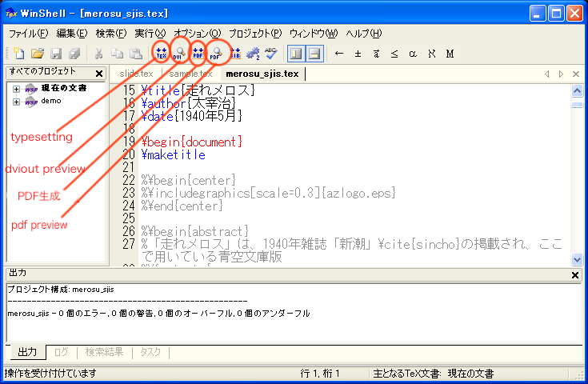The width and height of the screenshot is (588, 384).
Task: Copy selection with the copy icon
Action: (x=117, y=54)
